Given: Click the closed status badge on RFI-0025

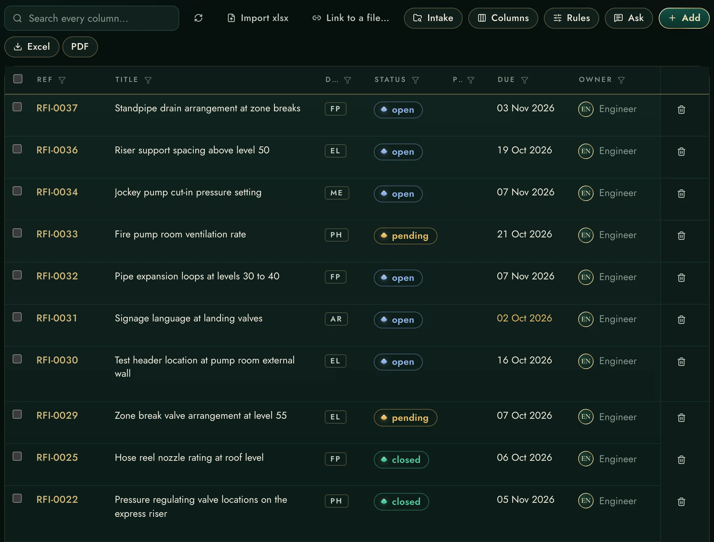Looking at the screenshot, I should coord(401,459).
